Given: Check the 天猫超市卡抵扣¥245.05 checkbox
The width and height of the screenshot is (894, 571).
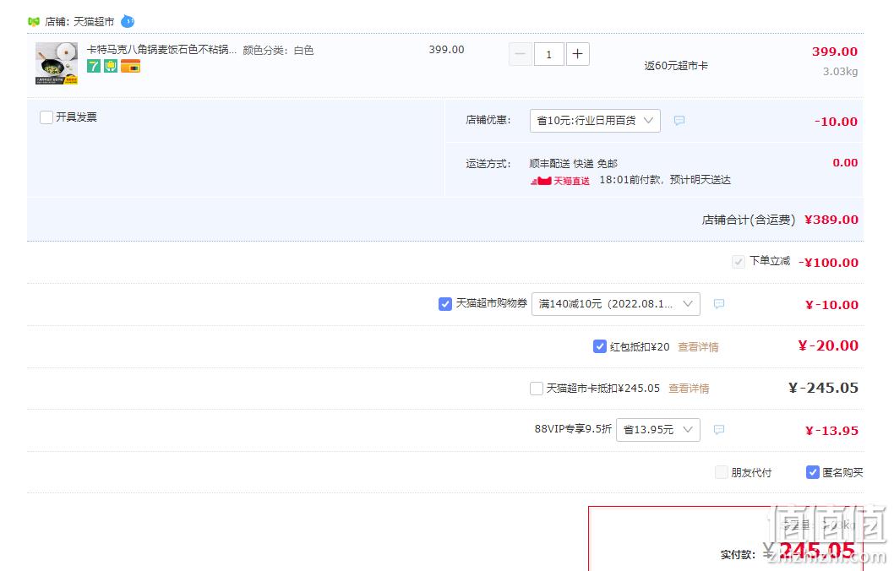Looking at the screenshot, I should pos(537,389).
